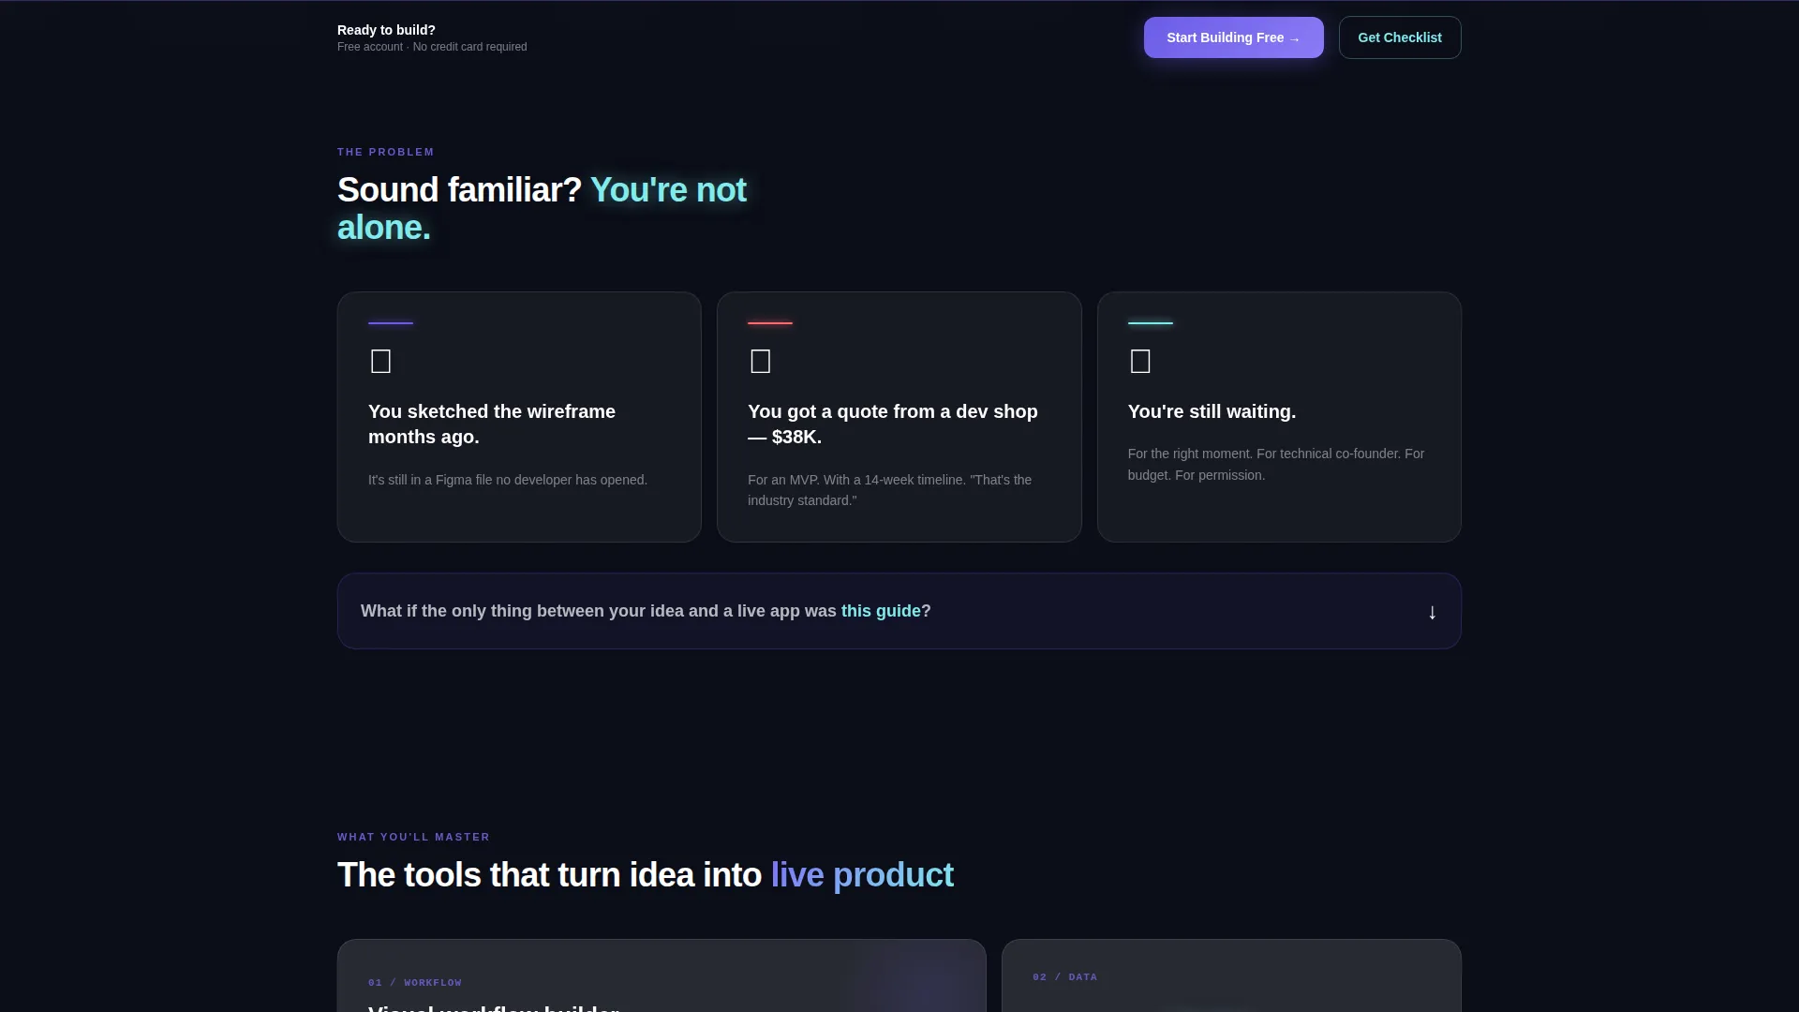Click 'Free account · No credit card required' text
This screenshot has width=1799, height=1012.
click(x=432, y=47)
